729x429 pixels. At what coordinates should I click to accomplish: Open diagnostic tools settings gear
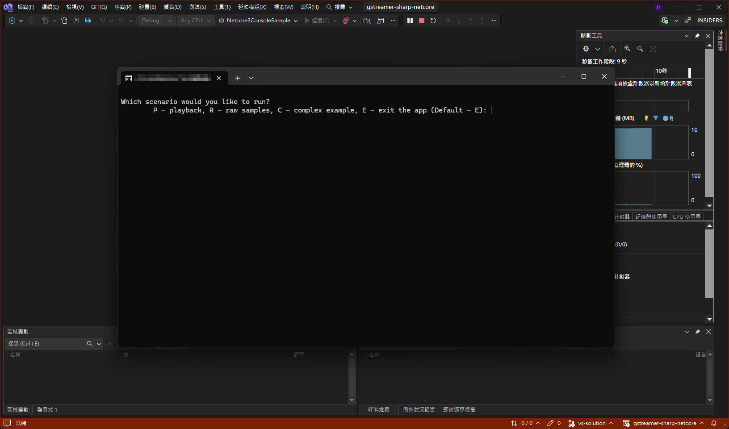pos(586,49)
